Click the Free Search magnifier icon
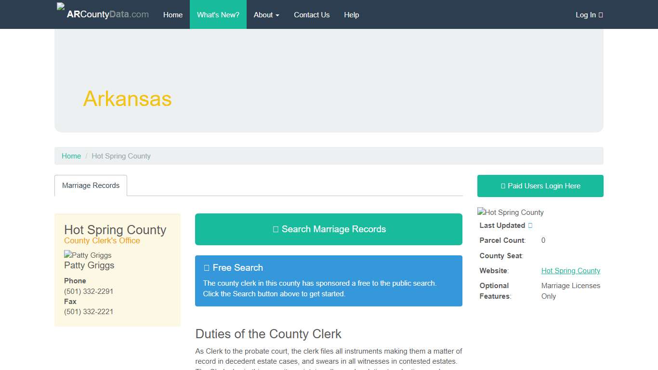 tap(207, 267)
